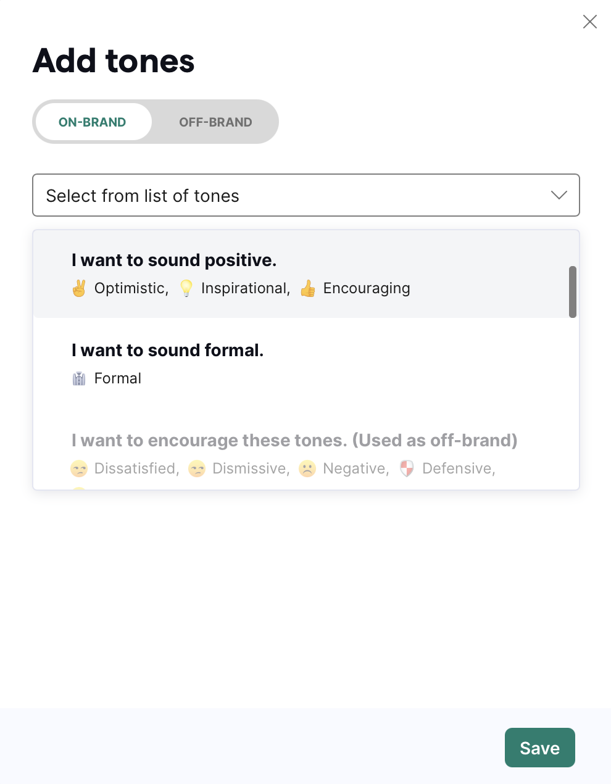Click the Encouraging tone label
The width and height of the screenshot is (611, 784).
coord(367,288)
